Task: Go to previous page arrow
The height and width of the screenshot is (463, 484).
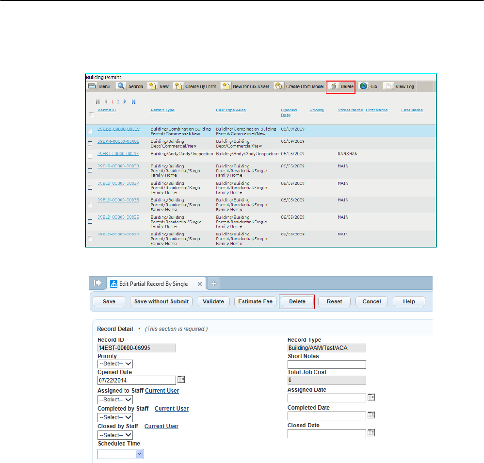Action: coord(106,101)
